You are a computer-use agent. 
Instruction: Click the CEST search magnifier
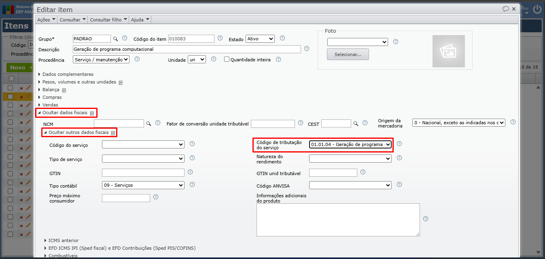coord(356,123)
